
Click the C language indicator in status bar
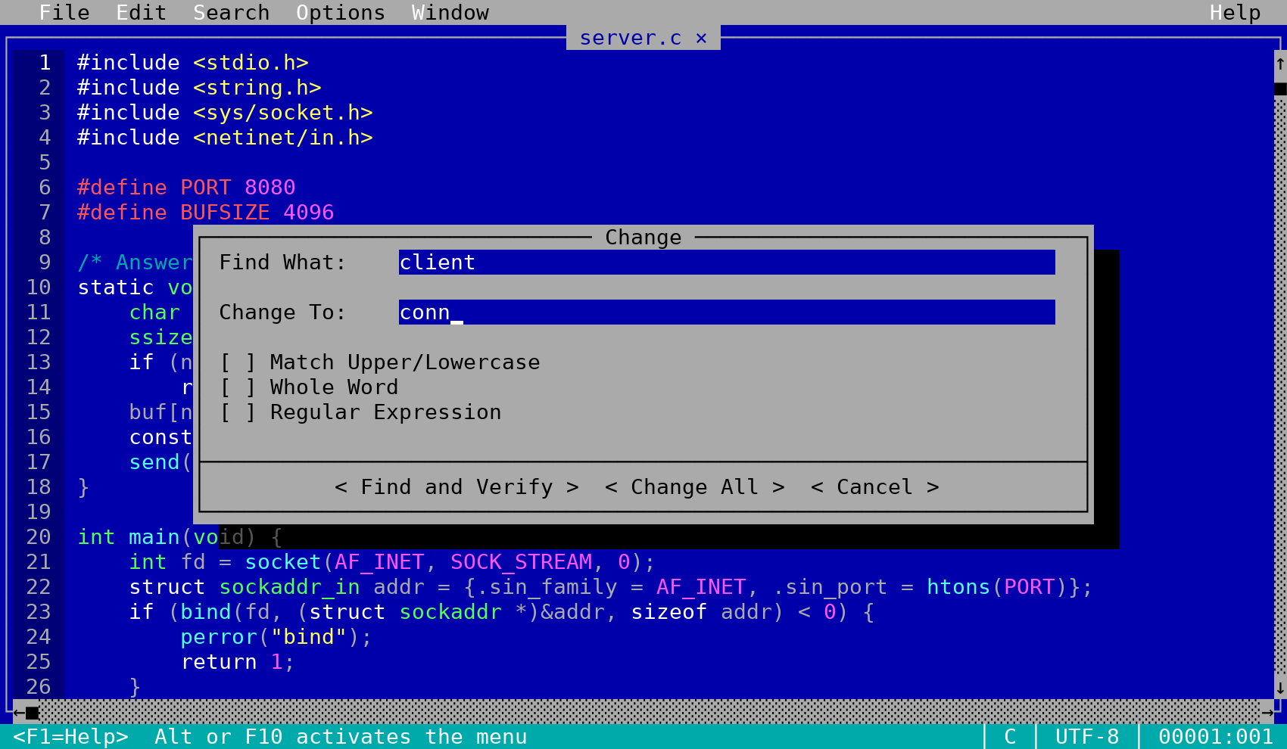(x=1010, y=737)
